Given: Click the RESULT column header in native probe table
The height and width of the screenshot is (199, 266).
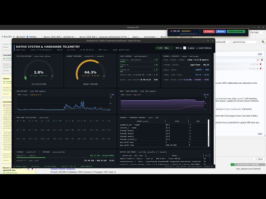Looking at the screenshot, I should pyautogui.click(x=175, y=156).
